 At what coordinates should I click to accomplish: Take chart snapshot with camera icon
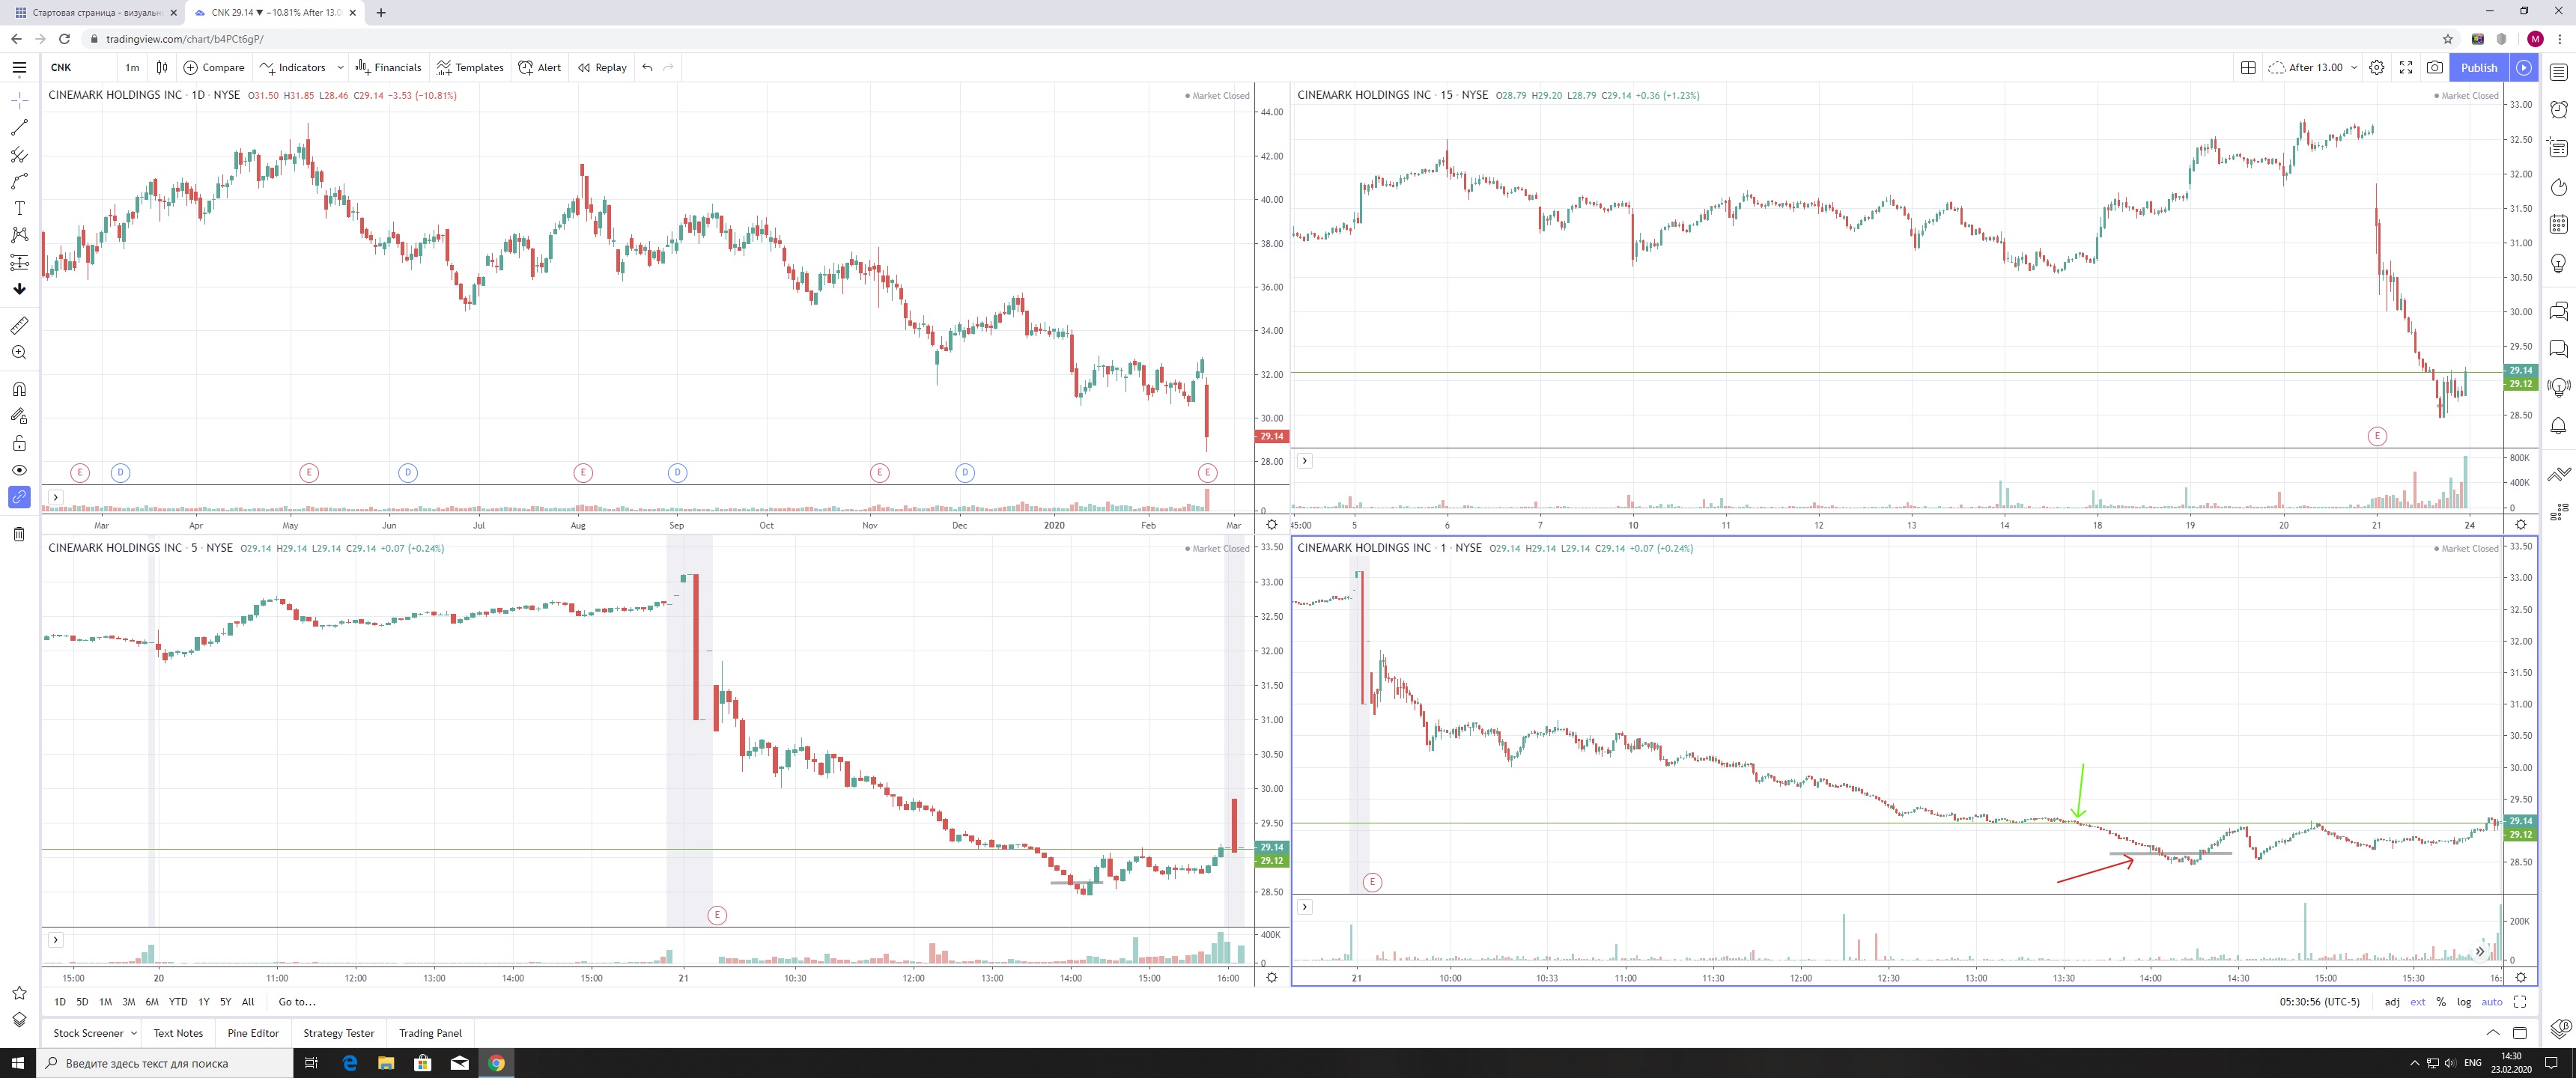2435,67
